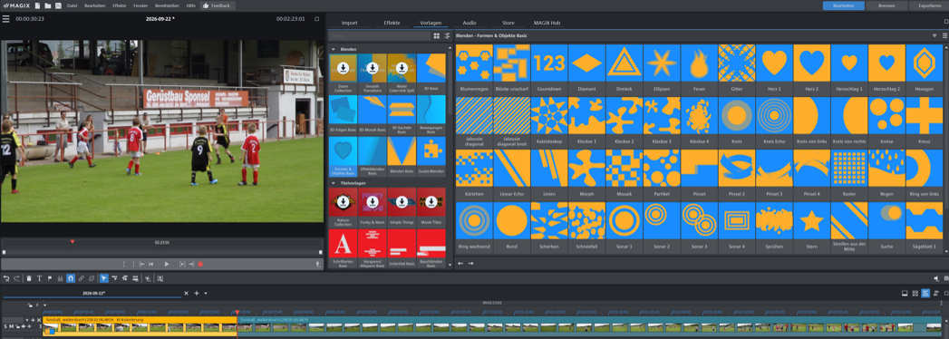Switch to the Audio tab
Viewport: 949px width, 339px height.
pos(469,23)
